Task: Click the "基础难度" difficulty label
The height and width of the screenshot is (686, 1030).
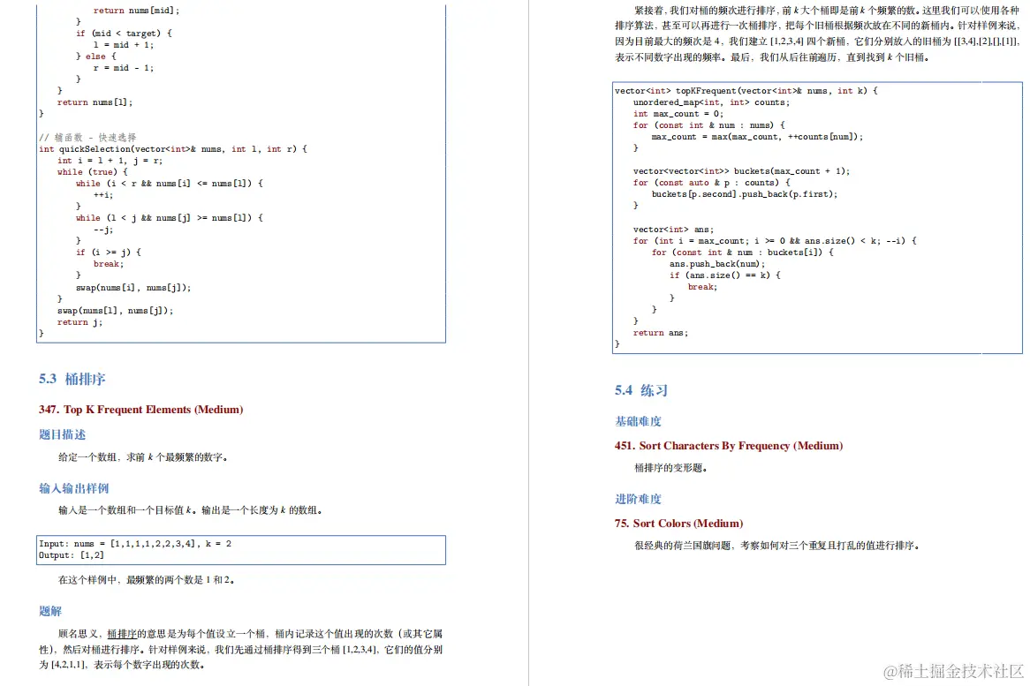Action: [638, 421]
